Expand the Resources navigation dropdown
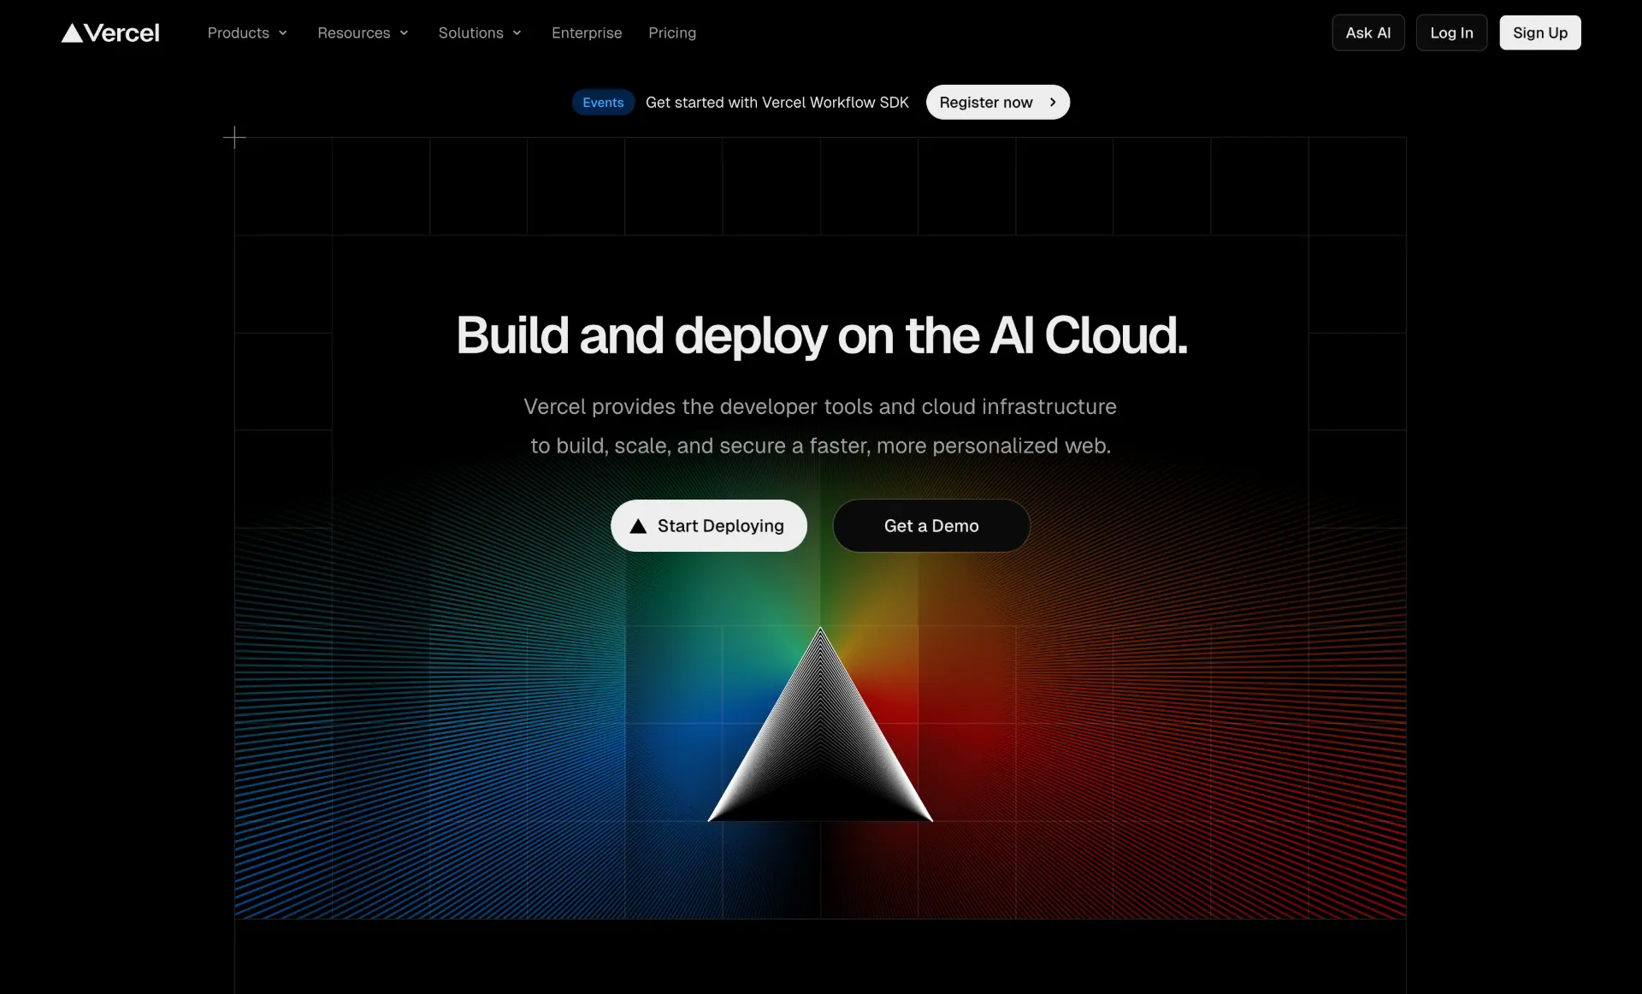 pyautogui.click(x=353, y=33)
